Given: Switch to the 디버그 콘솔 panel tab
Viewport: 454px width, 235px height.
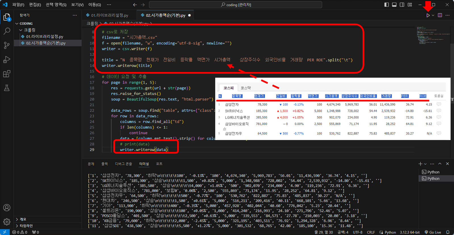Looking at the screenshot, I should [124, 164].
